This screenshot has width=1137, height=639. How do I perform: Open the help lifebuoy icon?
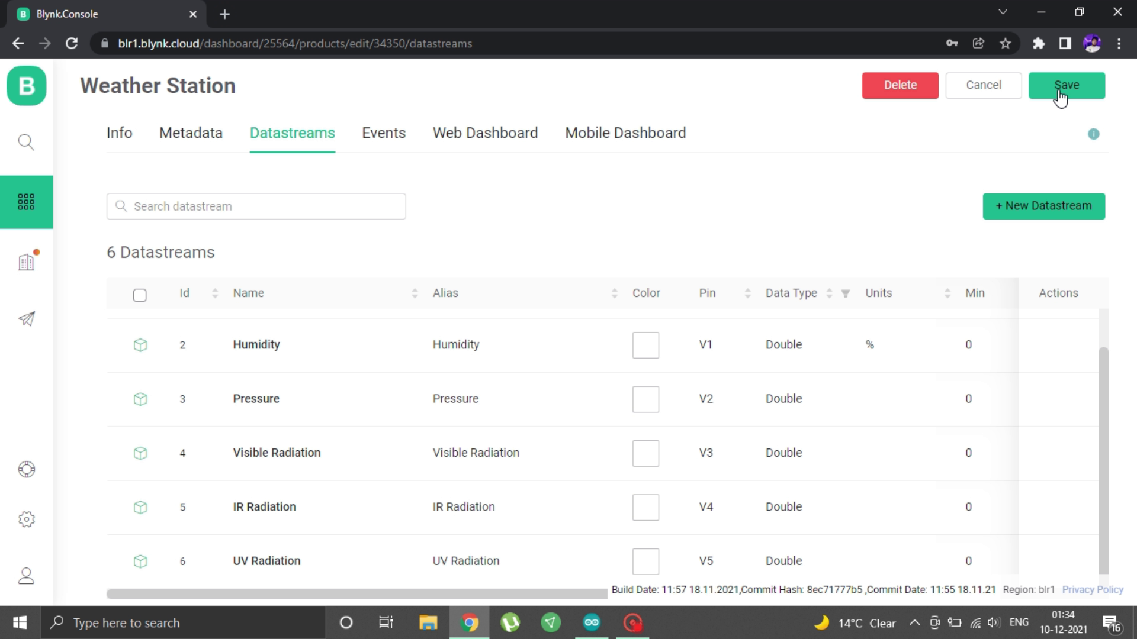(27, 469)
